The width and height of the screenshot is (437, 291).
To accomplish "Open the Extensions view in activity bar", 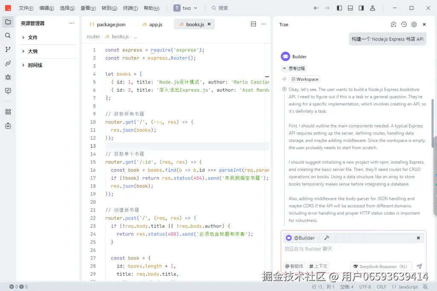I will [8, 112].
